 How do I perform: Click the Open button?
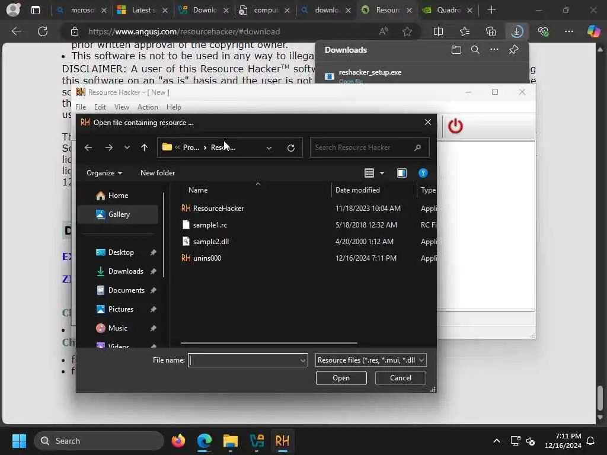[341, 378]
